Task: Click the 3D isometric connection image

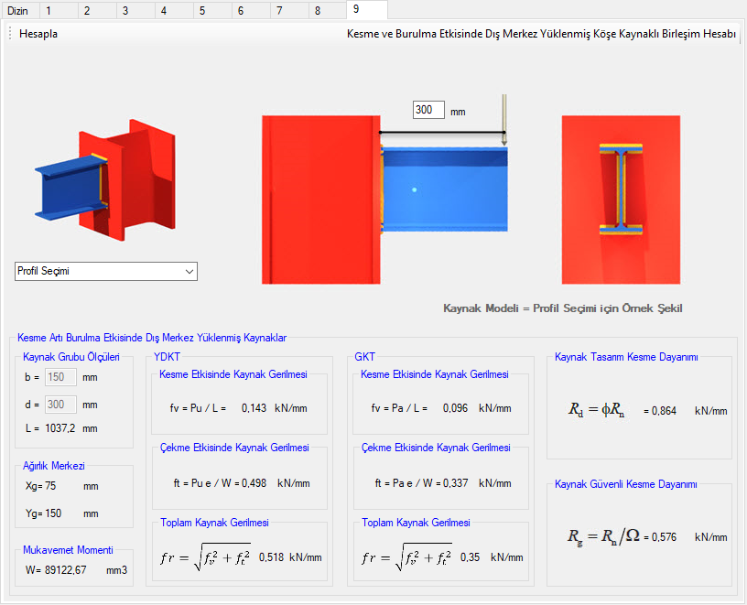Action: click(104, 180)
